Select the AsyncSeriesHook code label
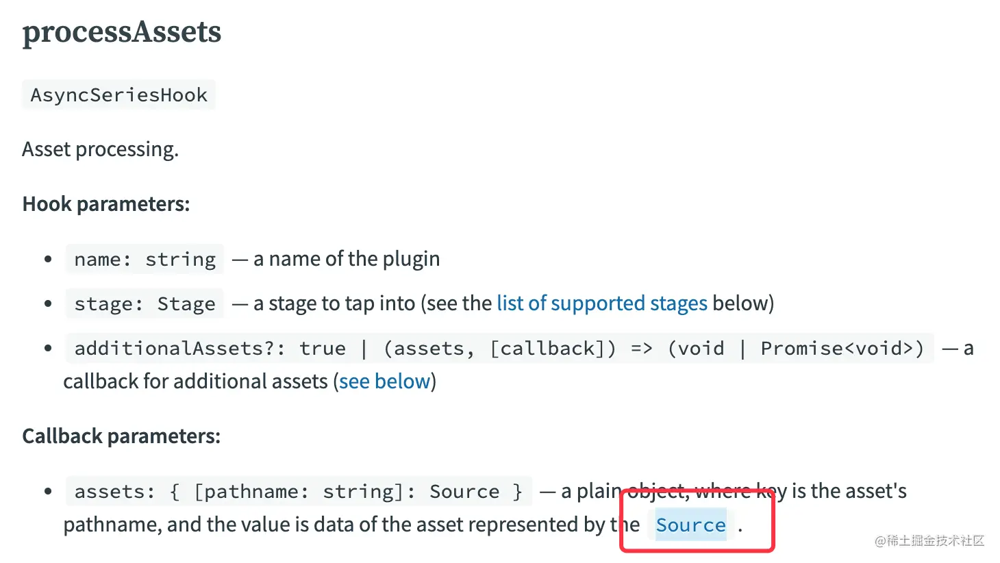1000x563 pixels. point(118,95)
